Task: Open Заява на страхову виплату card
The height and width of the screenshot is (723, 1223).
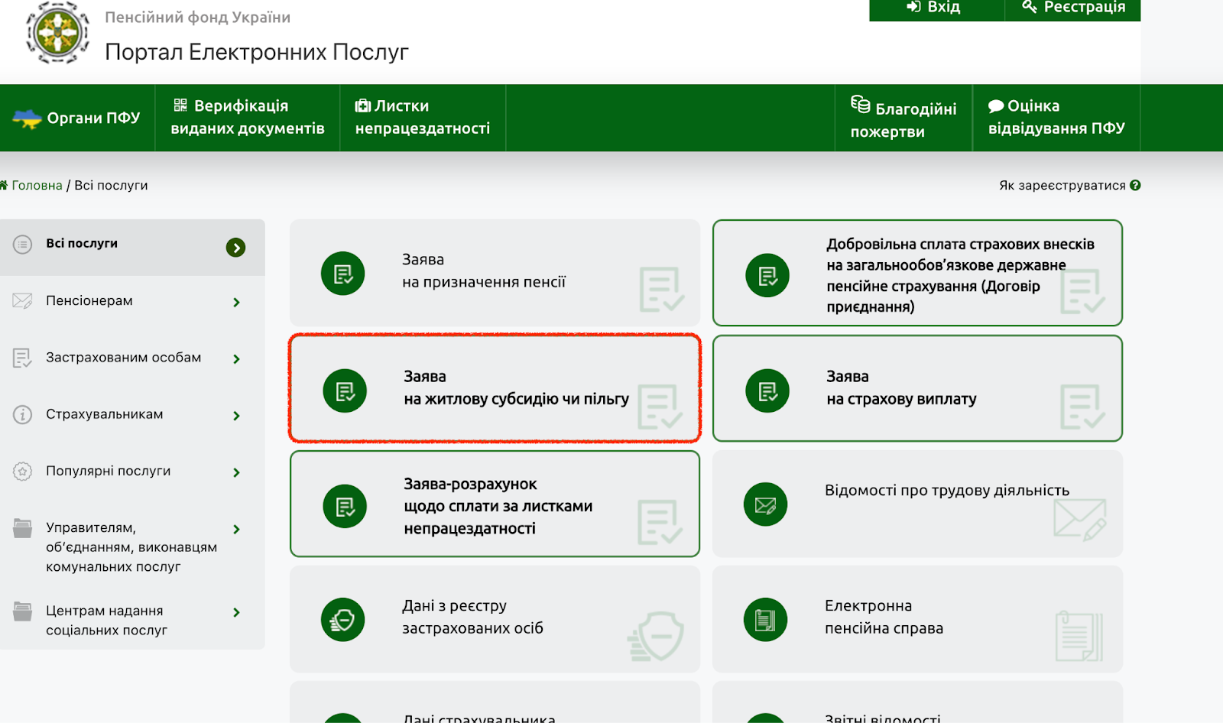Action: [917, 388]
